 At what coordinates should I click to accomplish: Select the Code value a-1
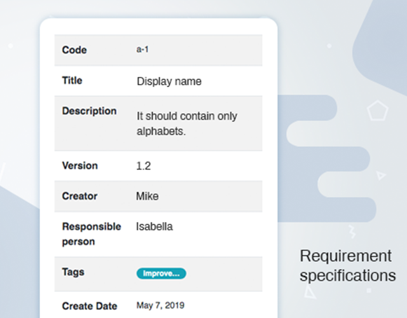click(x=142, y=49)
